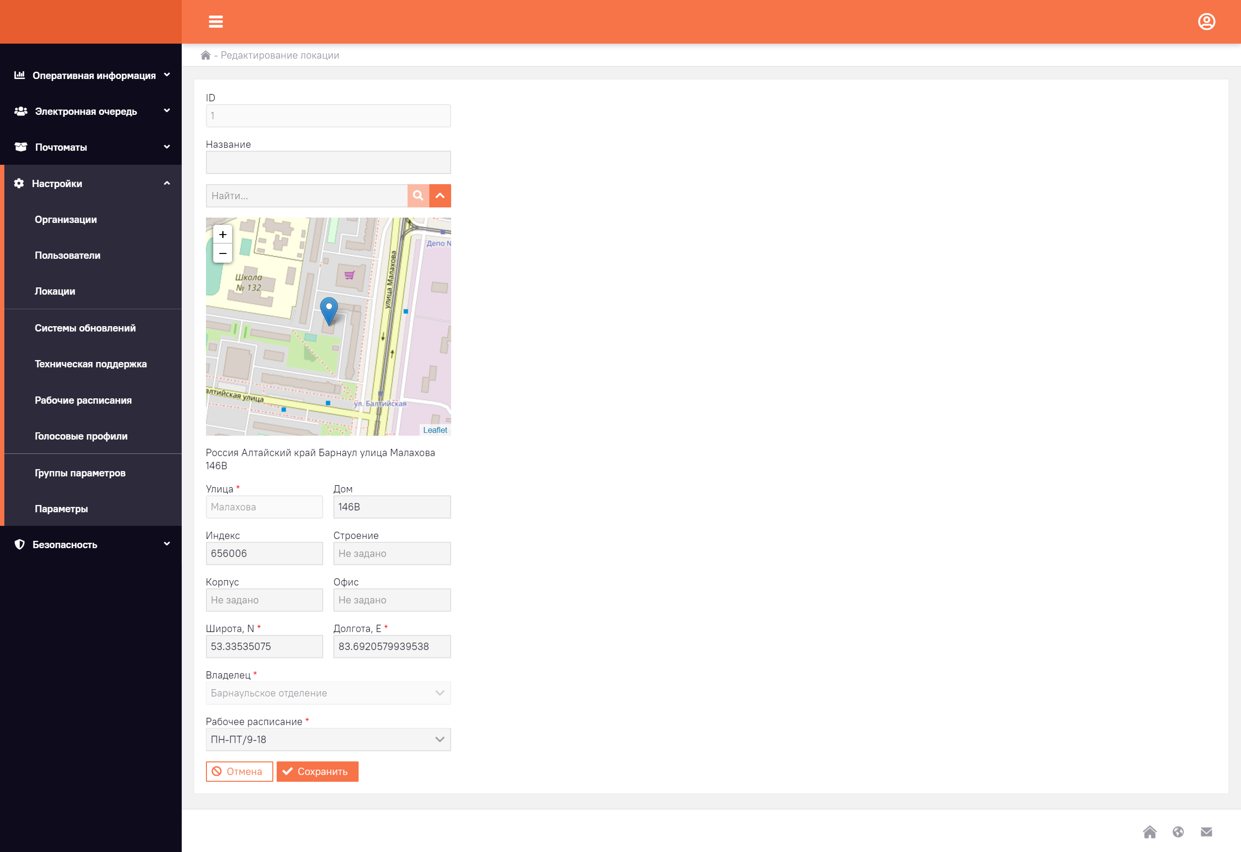Open Голосовые профили item
Image resolution: width=1241 pixels, height=852 pixels.
point(81,436)
